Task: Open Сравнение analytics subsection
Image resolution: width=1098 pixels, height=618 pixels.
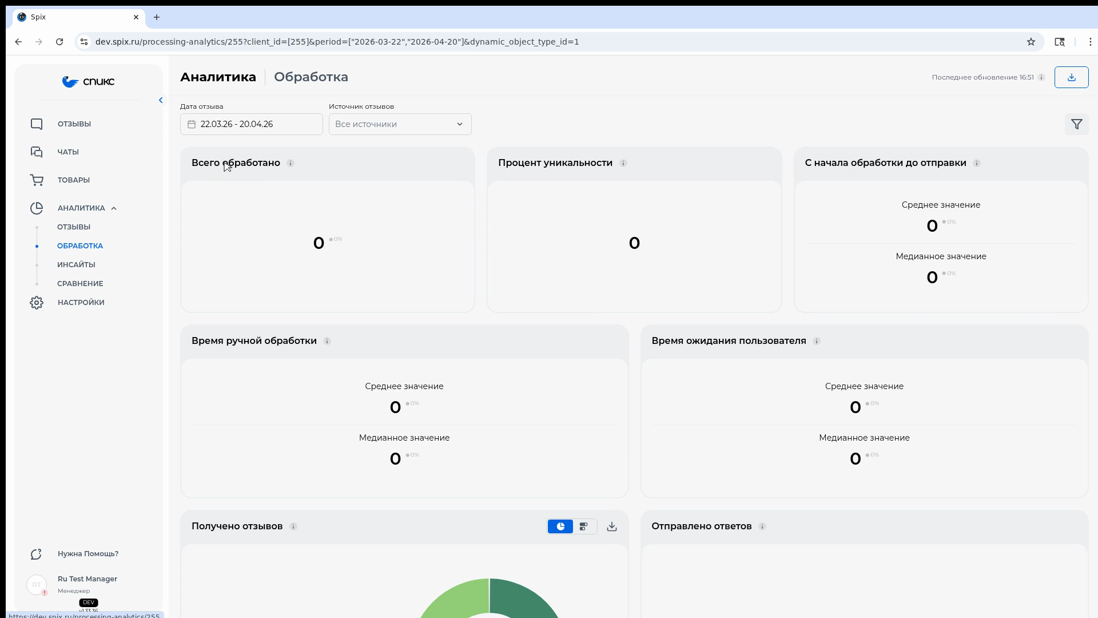Action: tap(80, 284)
